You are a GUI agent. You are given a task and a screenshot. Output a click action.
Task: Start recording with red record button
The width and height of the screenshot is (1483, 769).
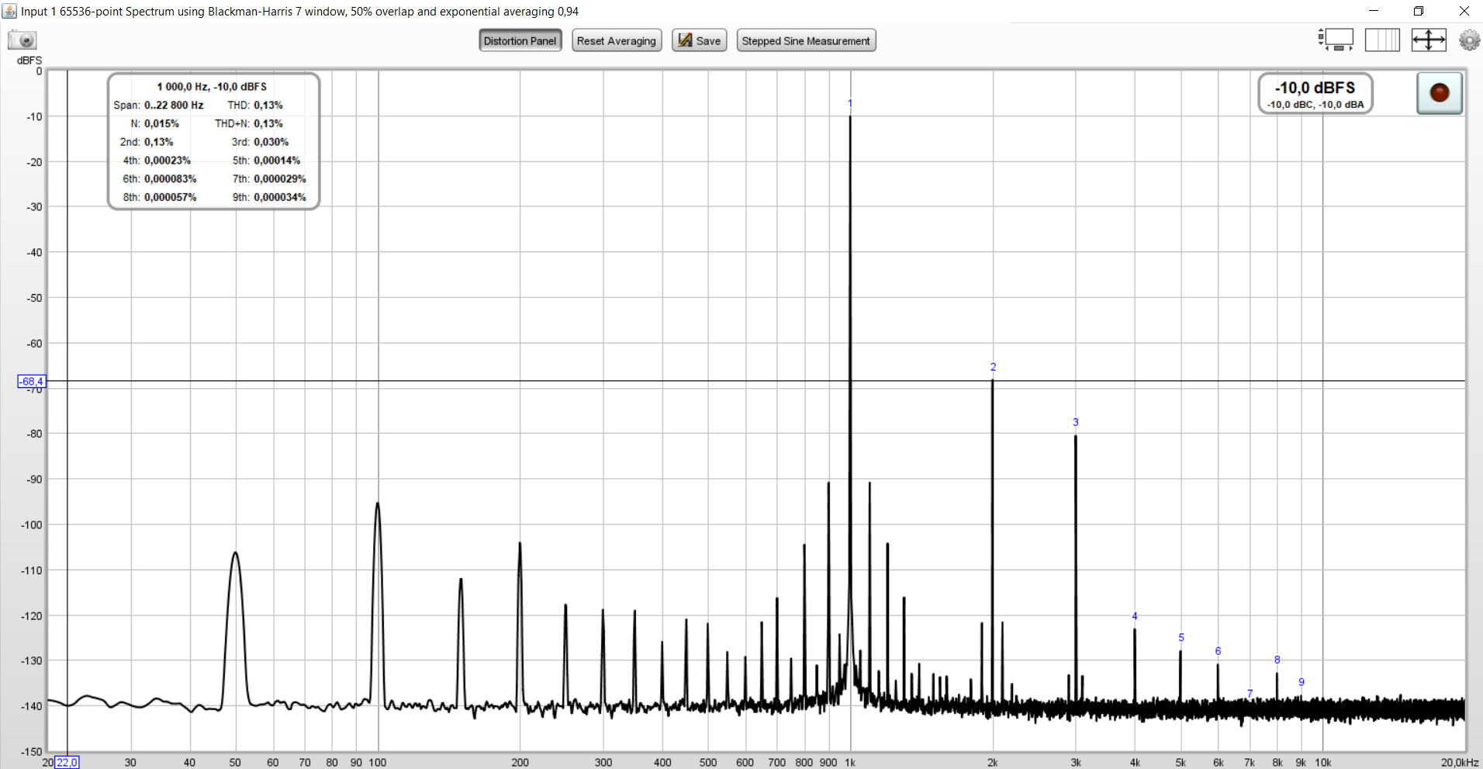(x=1440, y=93)
